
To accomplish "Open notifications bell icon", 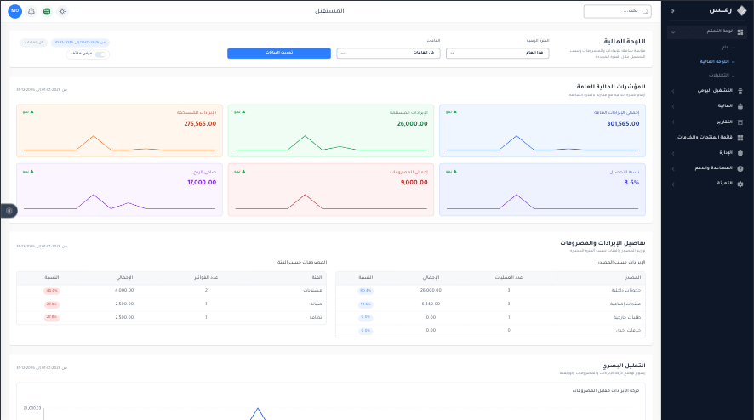I will (x=31, y=11).
